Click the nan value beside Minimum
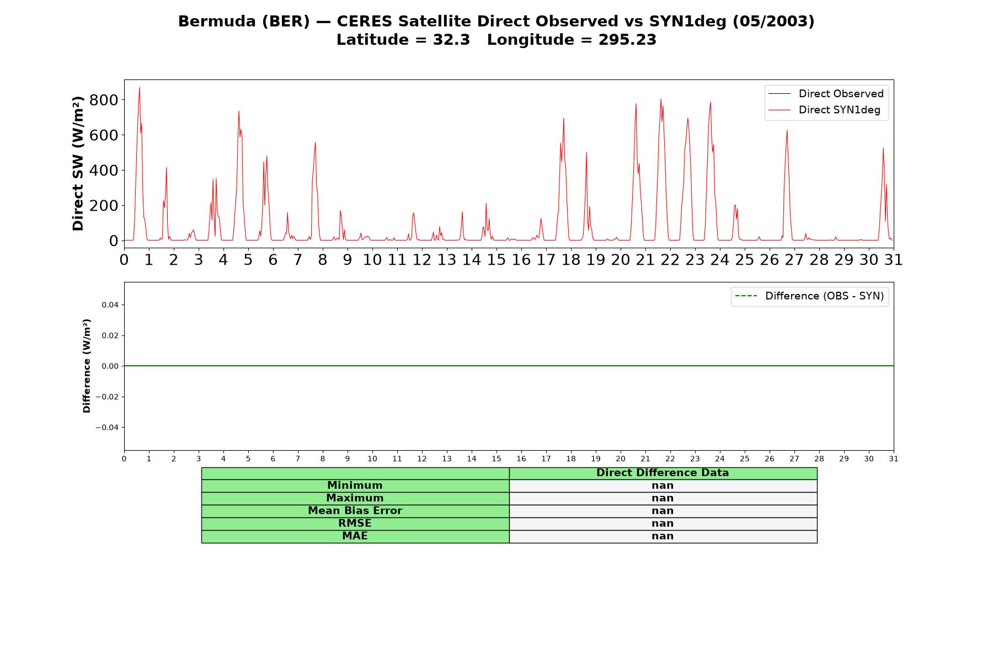This screenshot has height=662, width=993. pyautogui.click(x=663, y=485)
